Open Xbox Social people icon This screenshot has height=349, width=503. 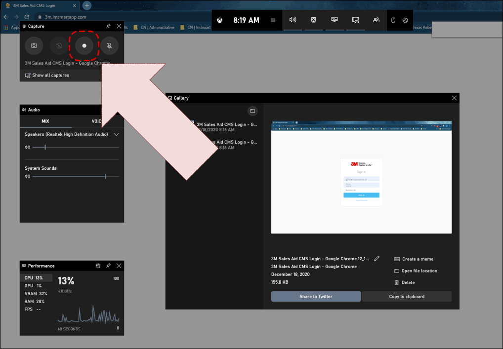click(x=377, y=20)
